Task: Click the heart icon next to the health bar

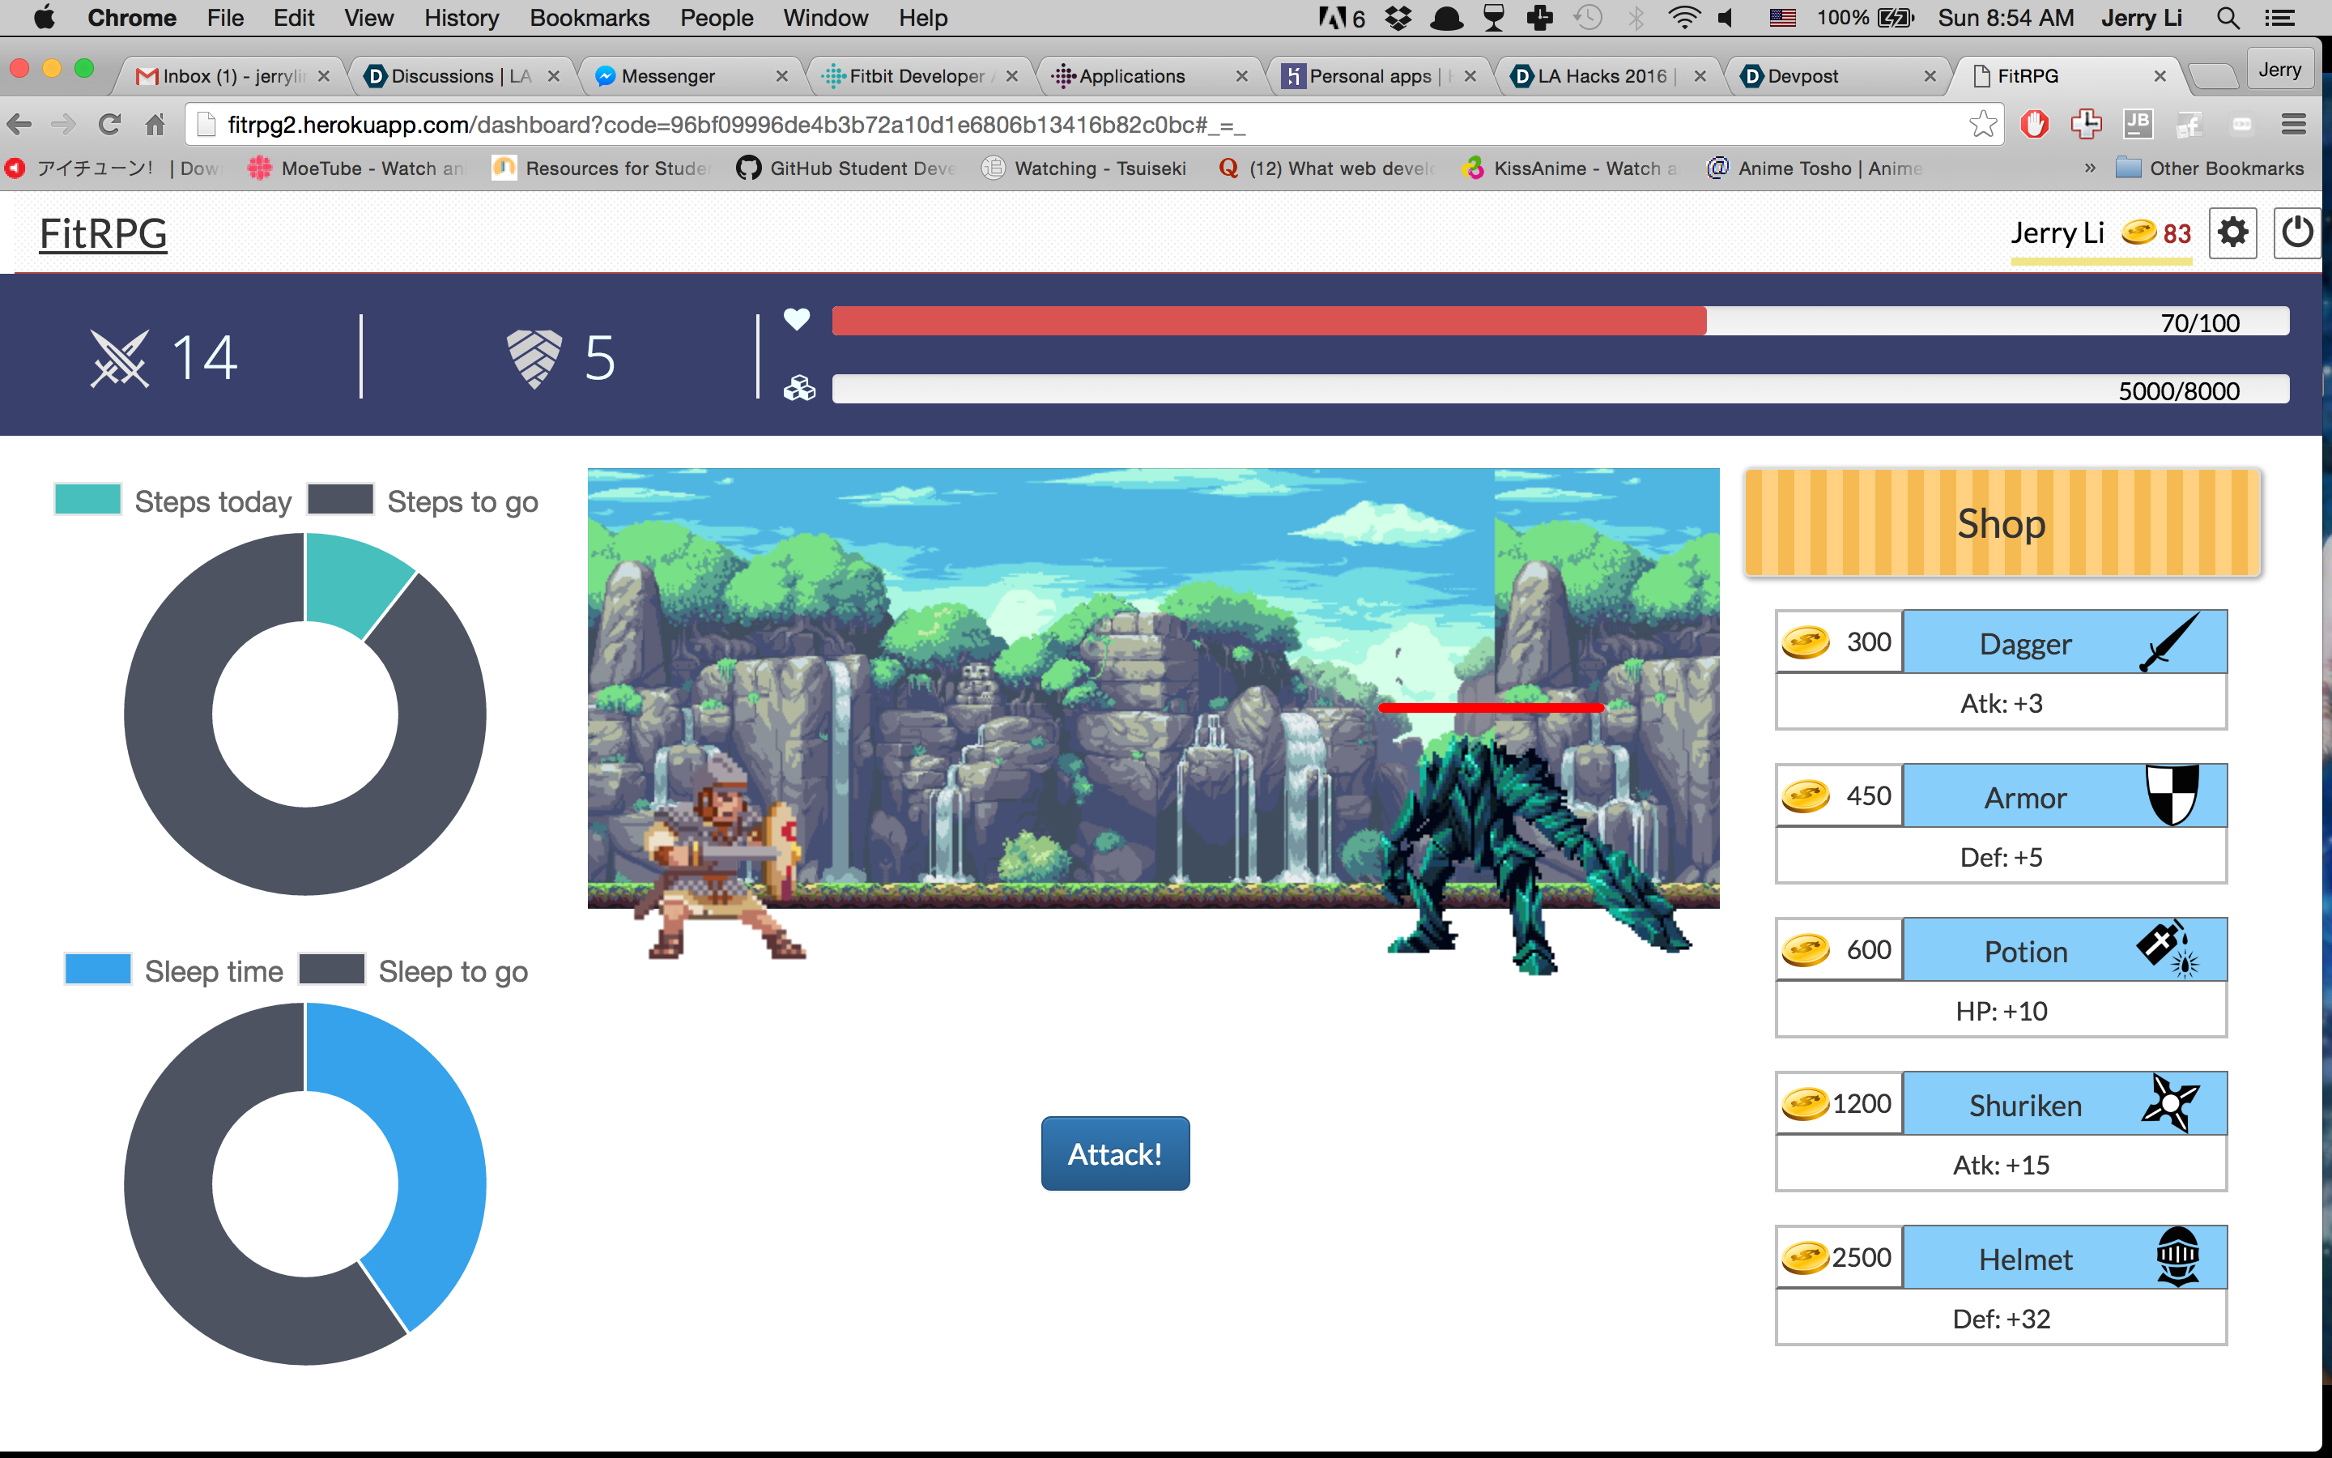Action: click(797, 320)
